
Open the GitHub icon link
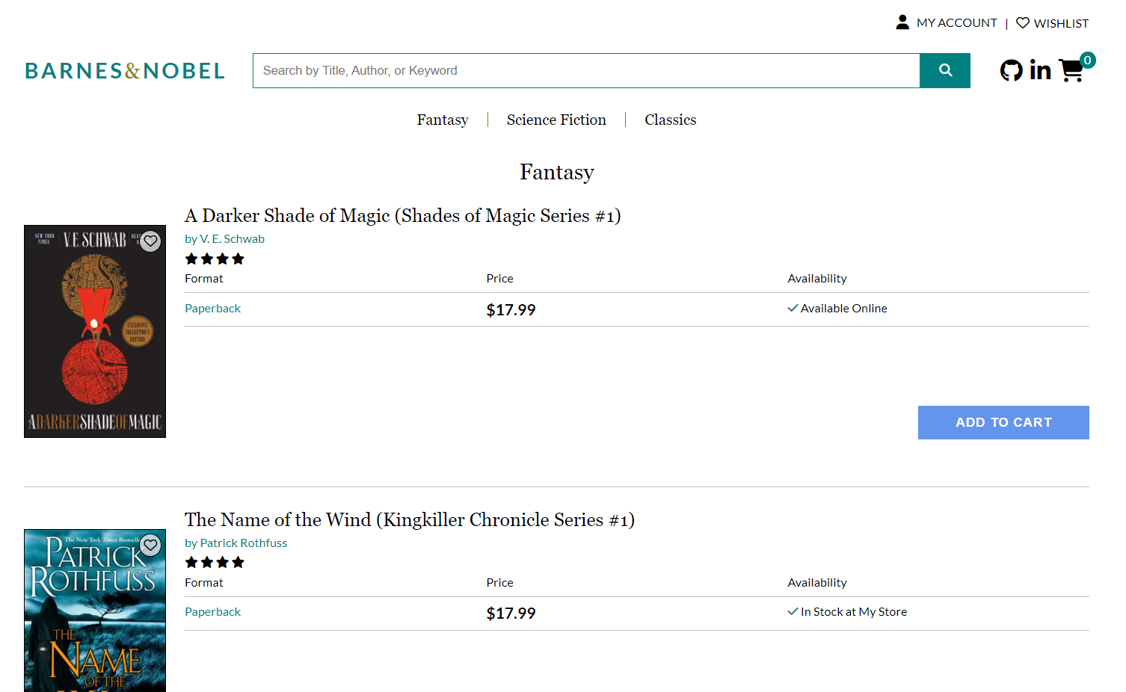(1011, 70)
